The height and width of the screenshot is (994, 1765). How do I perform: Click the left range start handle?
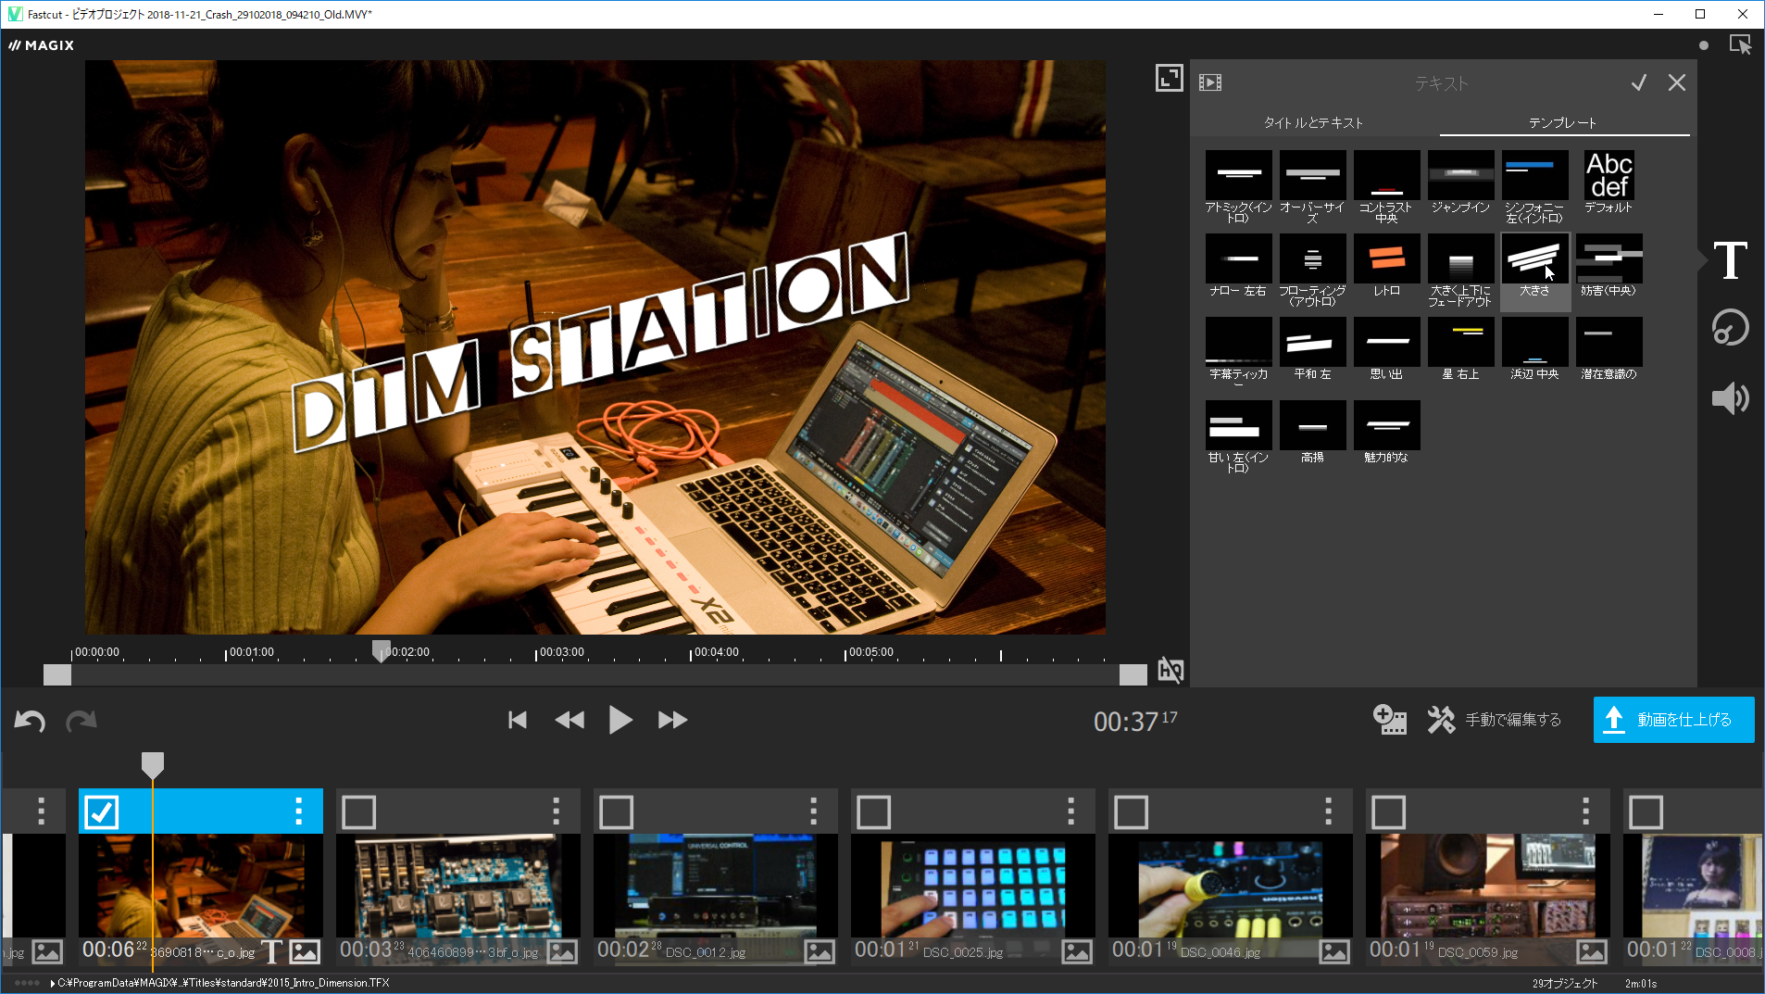click(57, 675)
